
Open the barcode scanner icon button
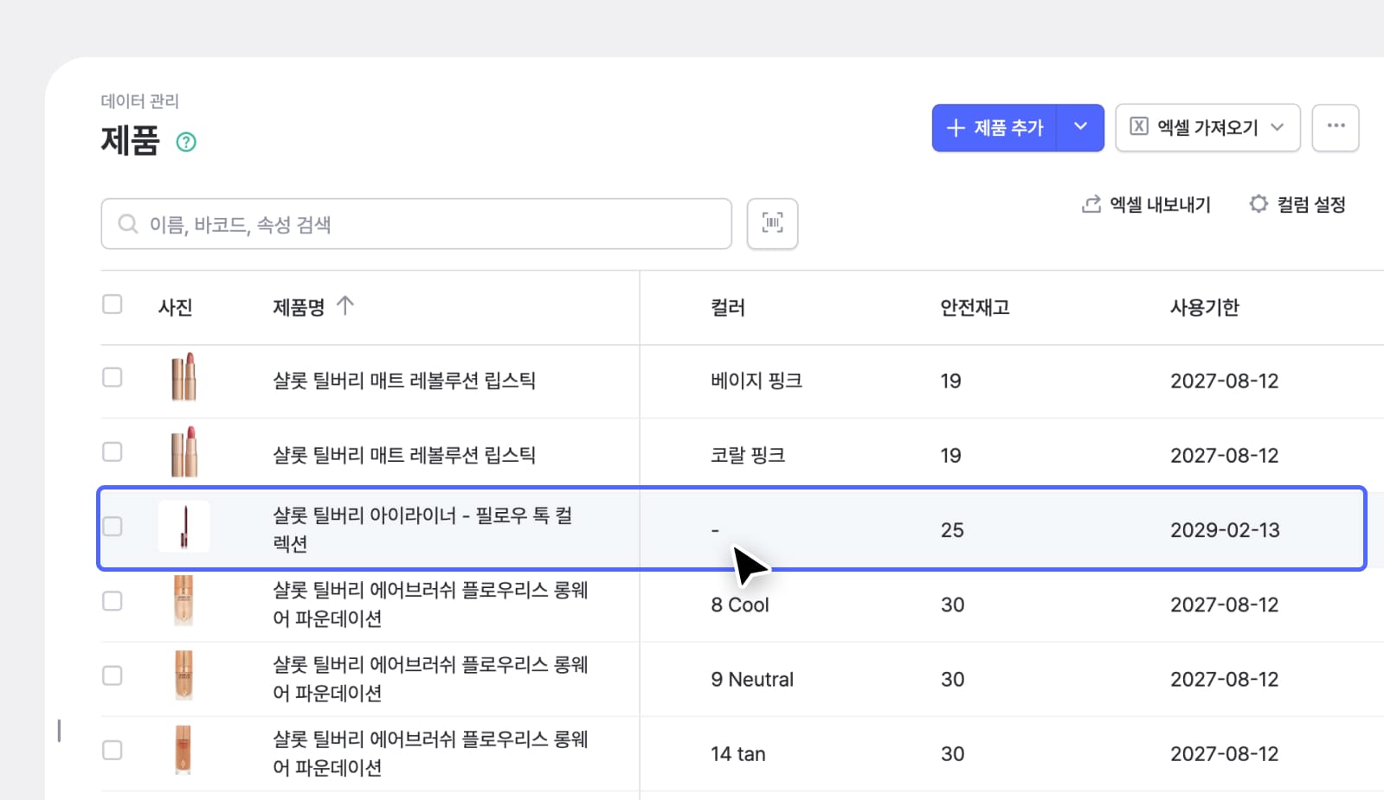(772, 224)
